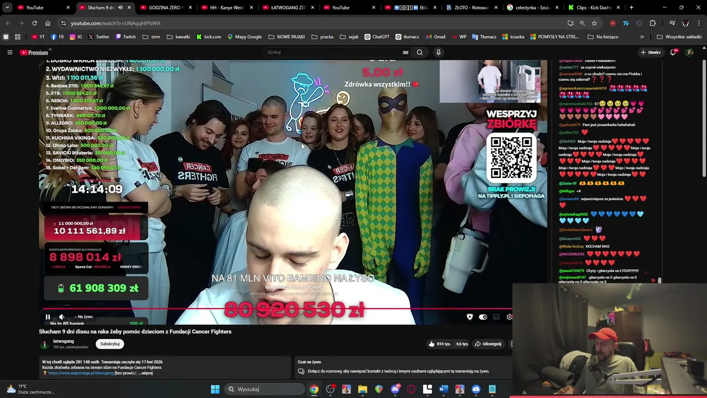The height and width of the screenshot is (398, 707).
Task: Open the Mapy Google bookmark
Action: point(244,37)
